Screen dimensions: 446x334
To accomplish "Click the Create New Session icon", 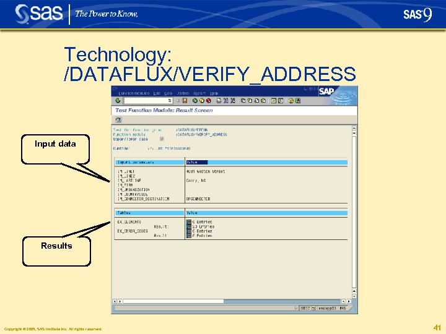I will pyautogui.click(x=274, y=101).
